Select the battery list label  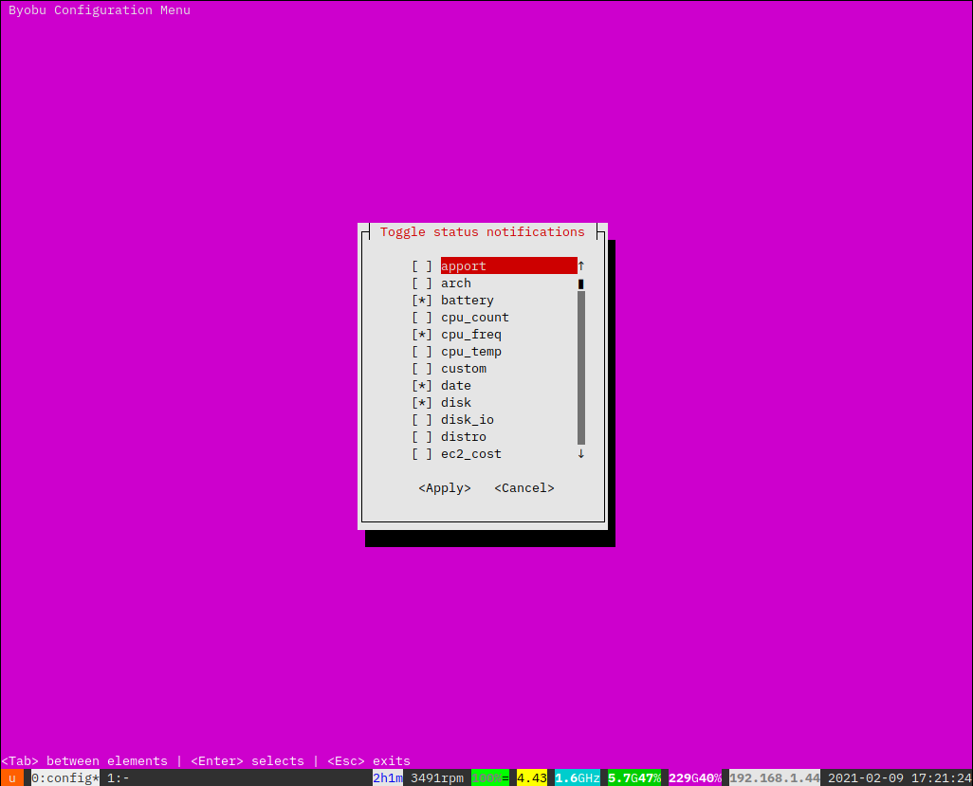[468, 301]
